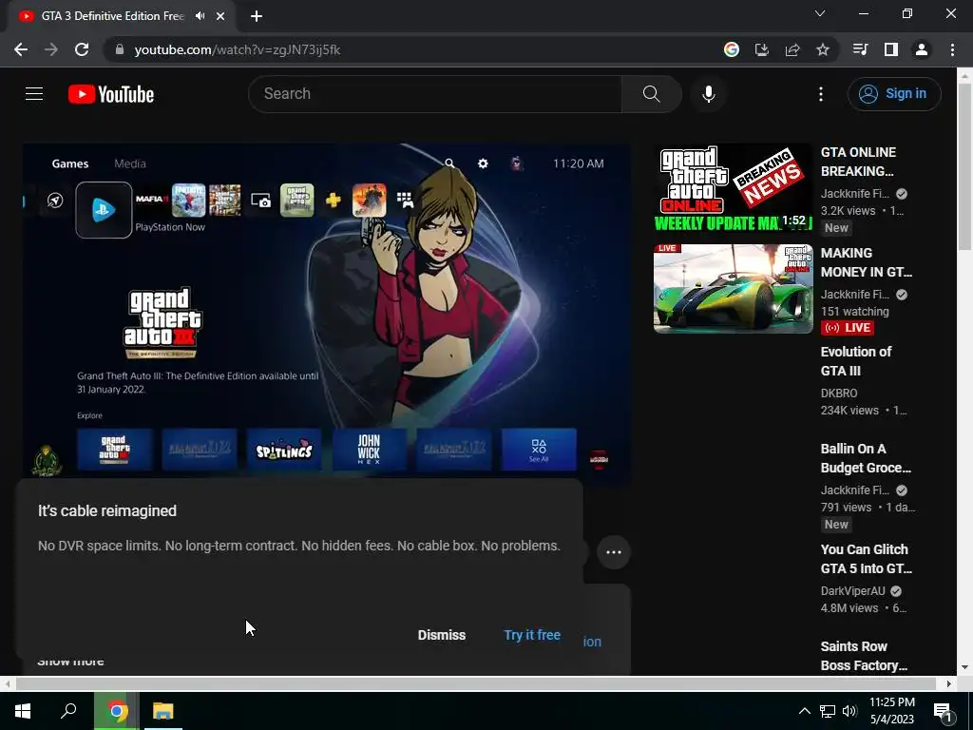
Task: Open YouTube settings three-dot menu
Action: [820, 94]
